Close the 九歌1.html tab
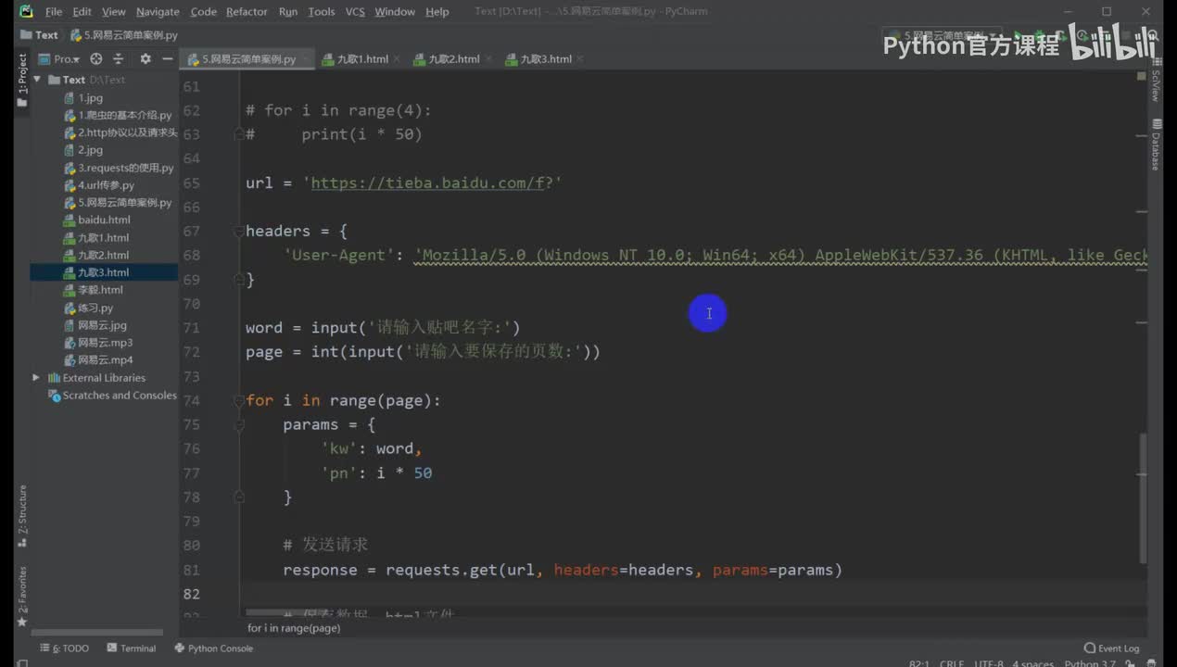This screenshot has width=1177, height=667. pos(398,59)
